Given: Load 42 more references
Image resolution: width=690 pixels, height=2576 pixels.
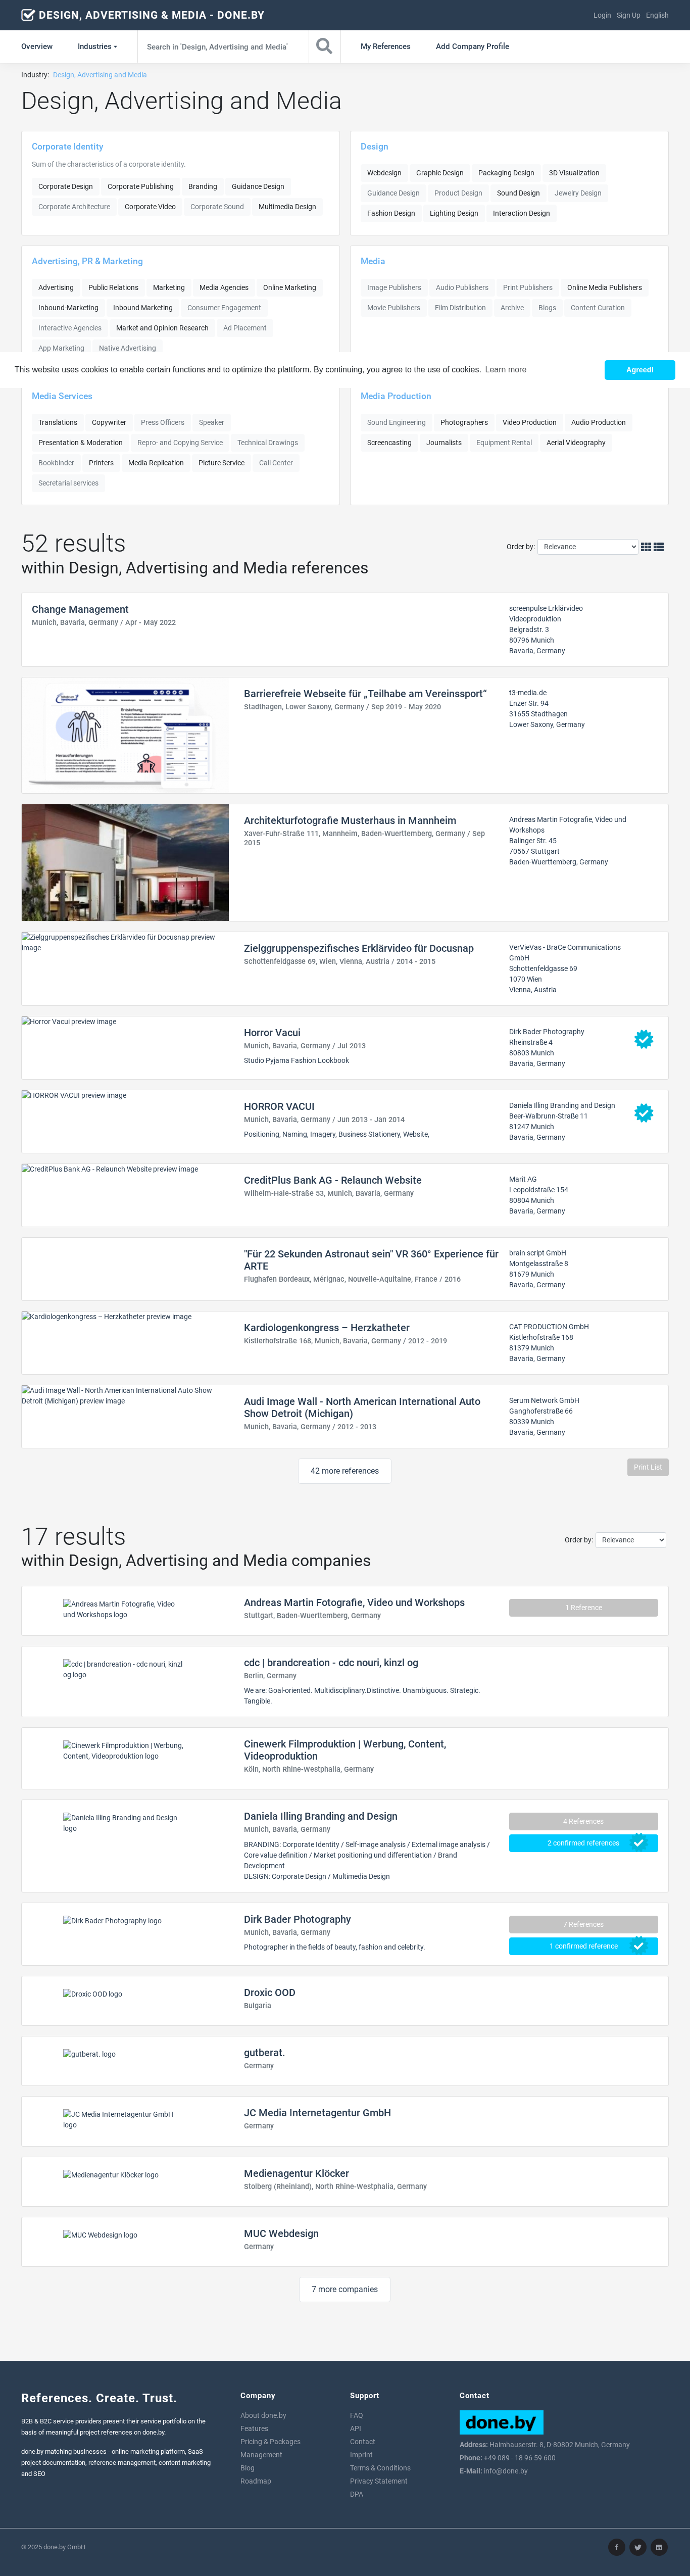Looking at the screenshot, I should (x=344, y=1471).
